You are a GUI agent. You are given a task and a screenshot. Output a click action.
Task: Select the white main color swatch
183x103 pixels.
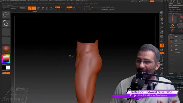pyautogui.click(x=8, y=68)
